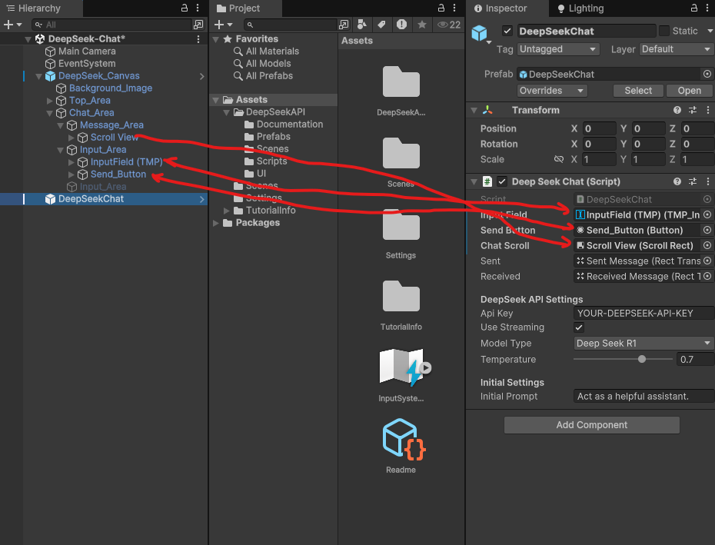
Task: Open the Inspector panel three-dot menu
Action: (x=708, y=8)
